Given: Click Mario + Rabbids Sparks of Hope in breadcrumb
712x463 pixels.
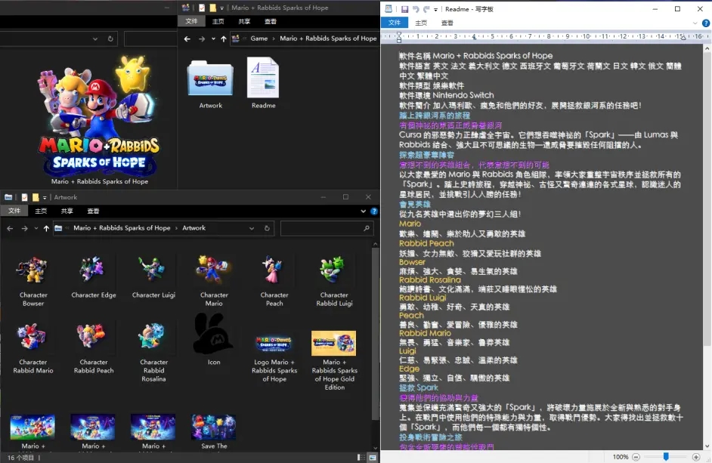Looking at the screenshot, I should (x=121, y=227).
